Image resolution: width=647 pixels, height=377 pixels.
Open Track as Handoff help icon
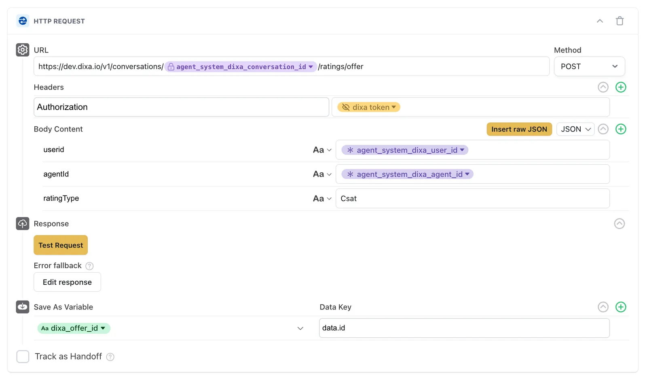[110, 357]
